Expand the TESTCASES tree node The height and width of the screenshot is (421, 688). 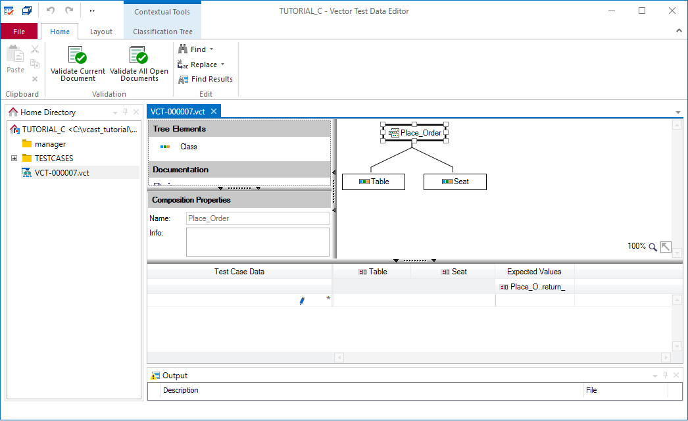click(x=14, y=158)
